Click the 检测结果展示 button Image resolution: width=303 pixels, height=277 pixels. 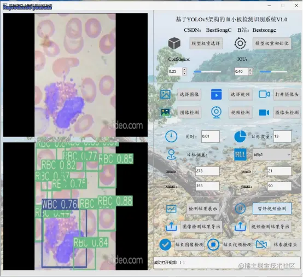[203, 209]
